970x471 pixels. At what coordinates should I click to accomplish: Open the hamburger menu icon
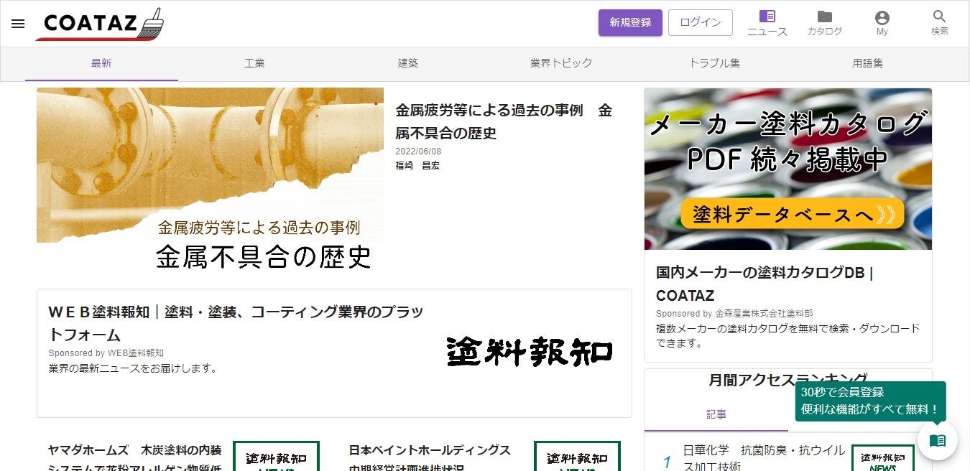tap(18, 23)
